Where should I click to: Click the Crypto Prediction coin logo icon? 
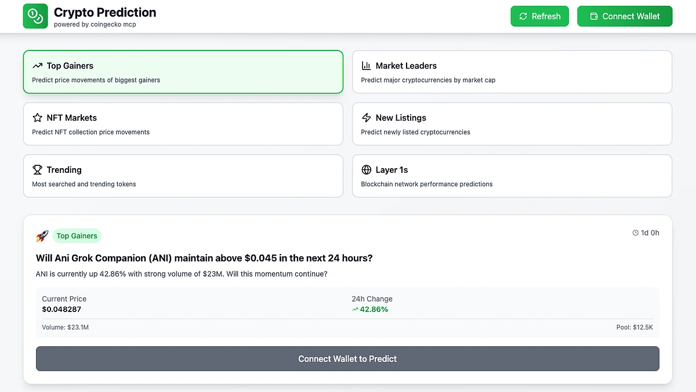[x=35, y=16]
